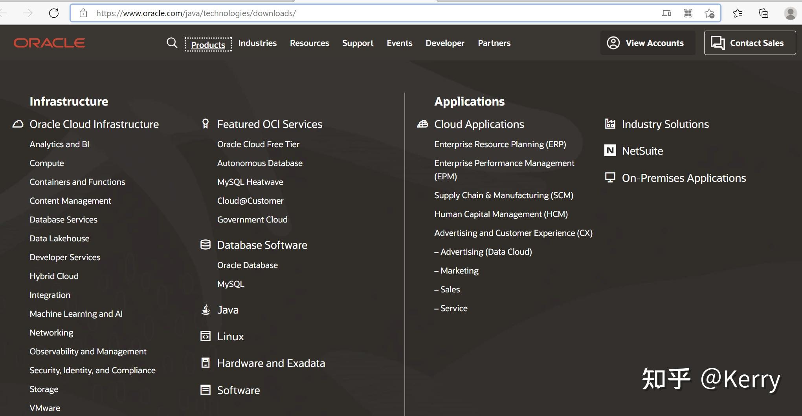The image size is (802, 416).
Task: Open Government Cloud link
Action: point(252,219)
